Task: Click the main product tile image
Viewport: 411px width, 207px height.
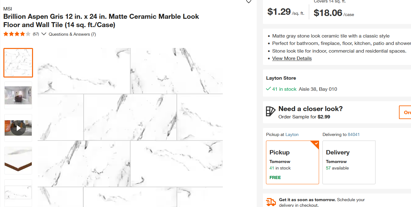Action: (130, 123)
